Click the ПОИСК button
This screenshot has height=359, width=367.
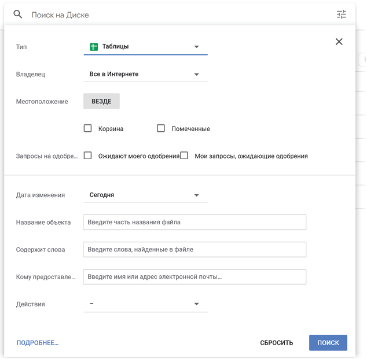[328, 343]
